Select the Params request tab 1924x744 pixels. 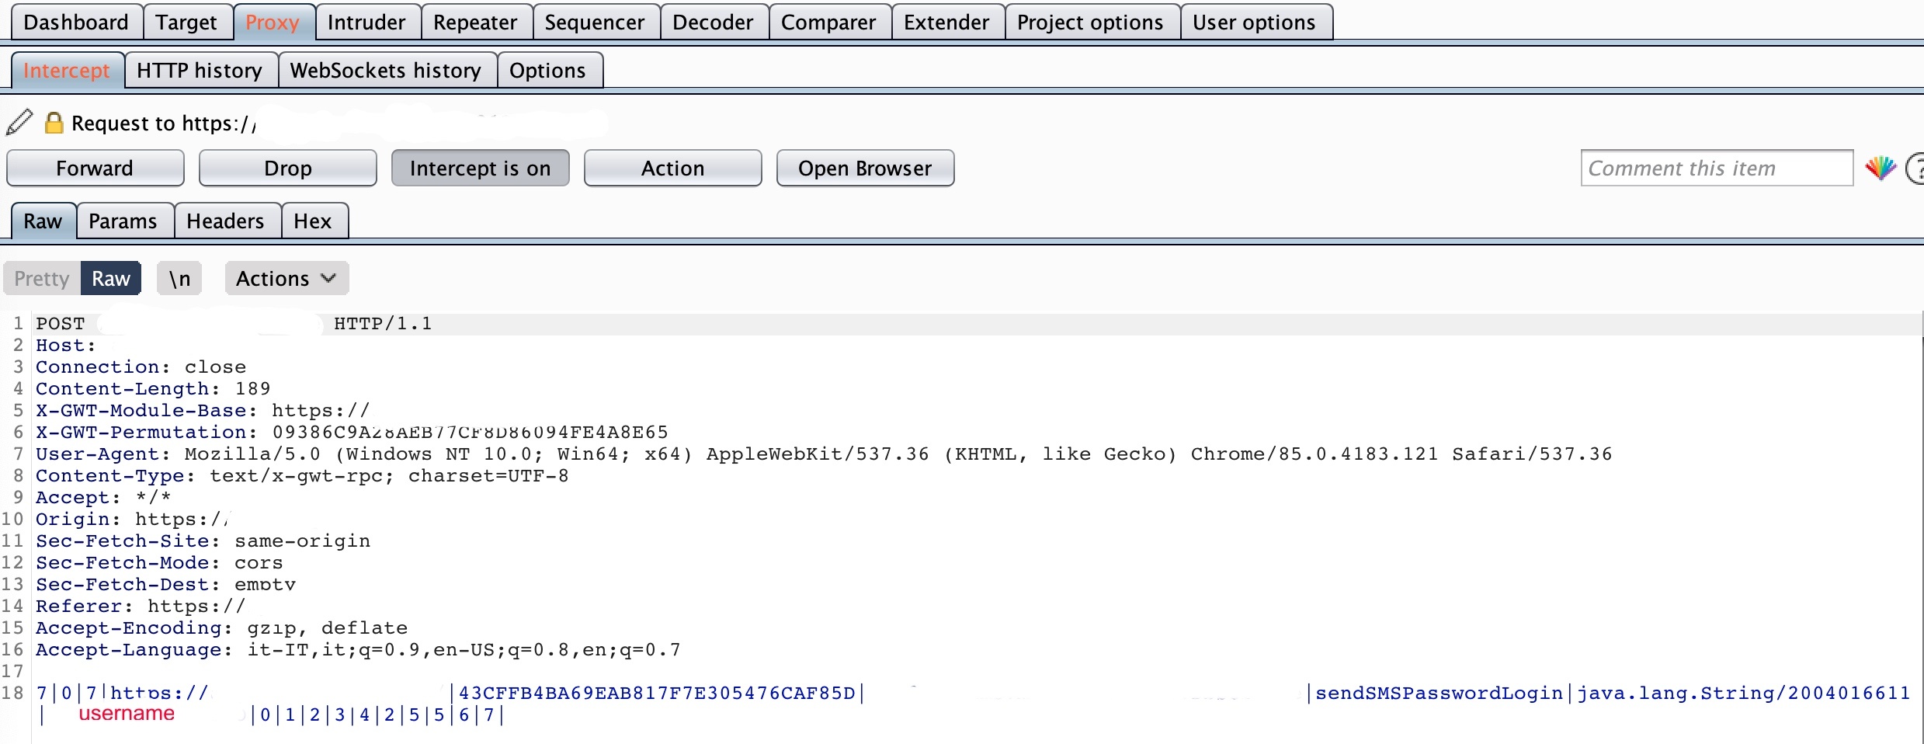(x=123, y=221)
